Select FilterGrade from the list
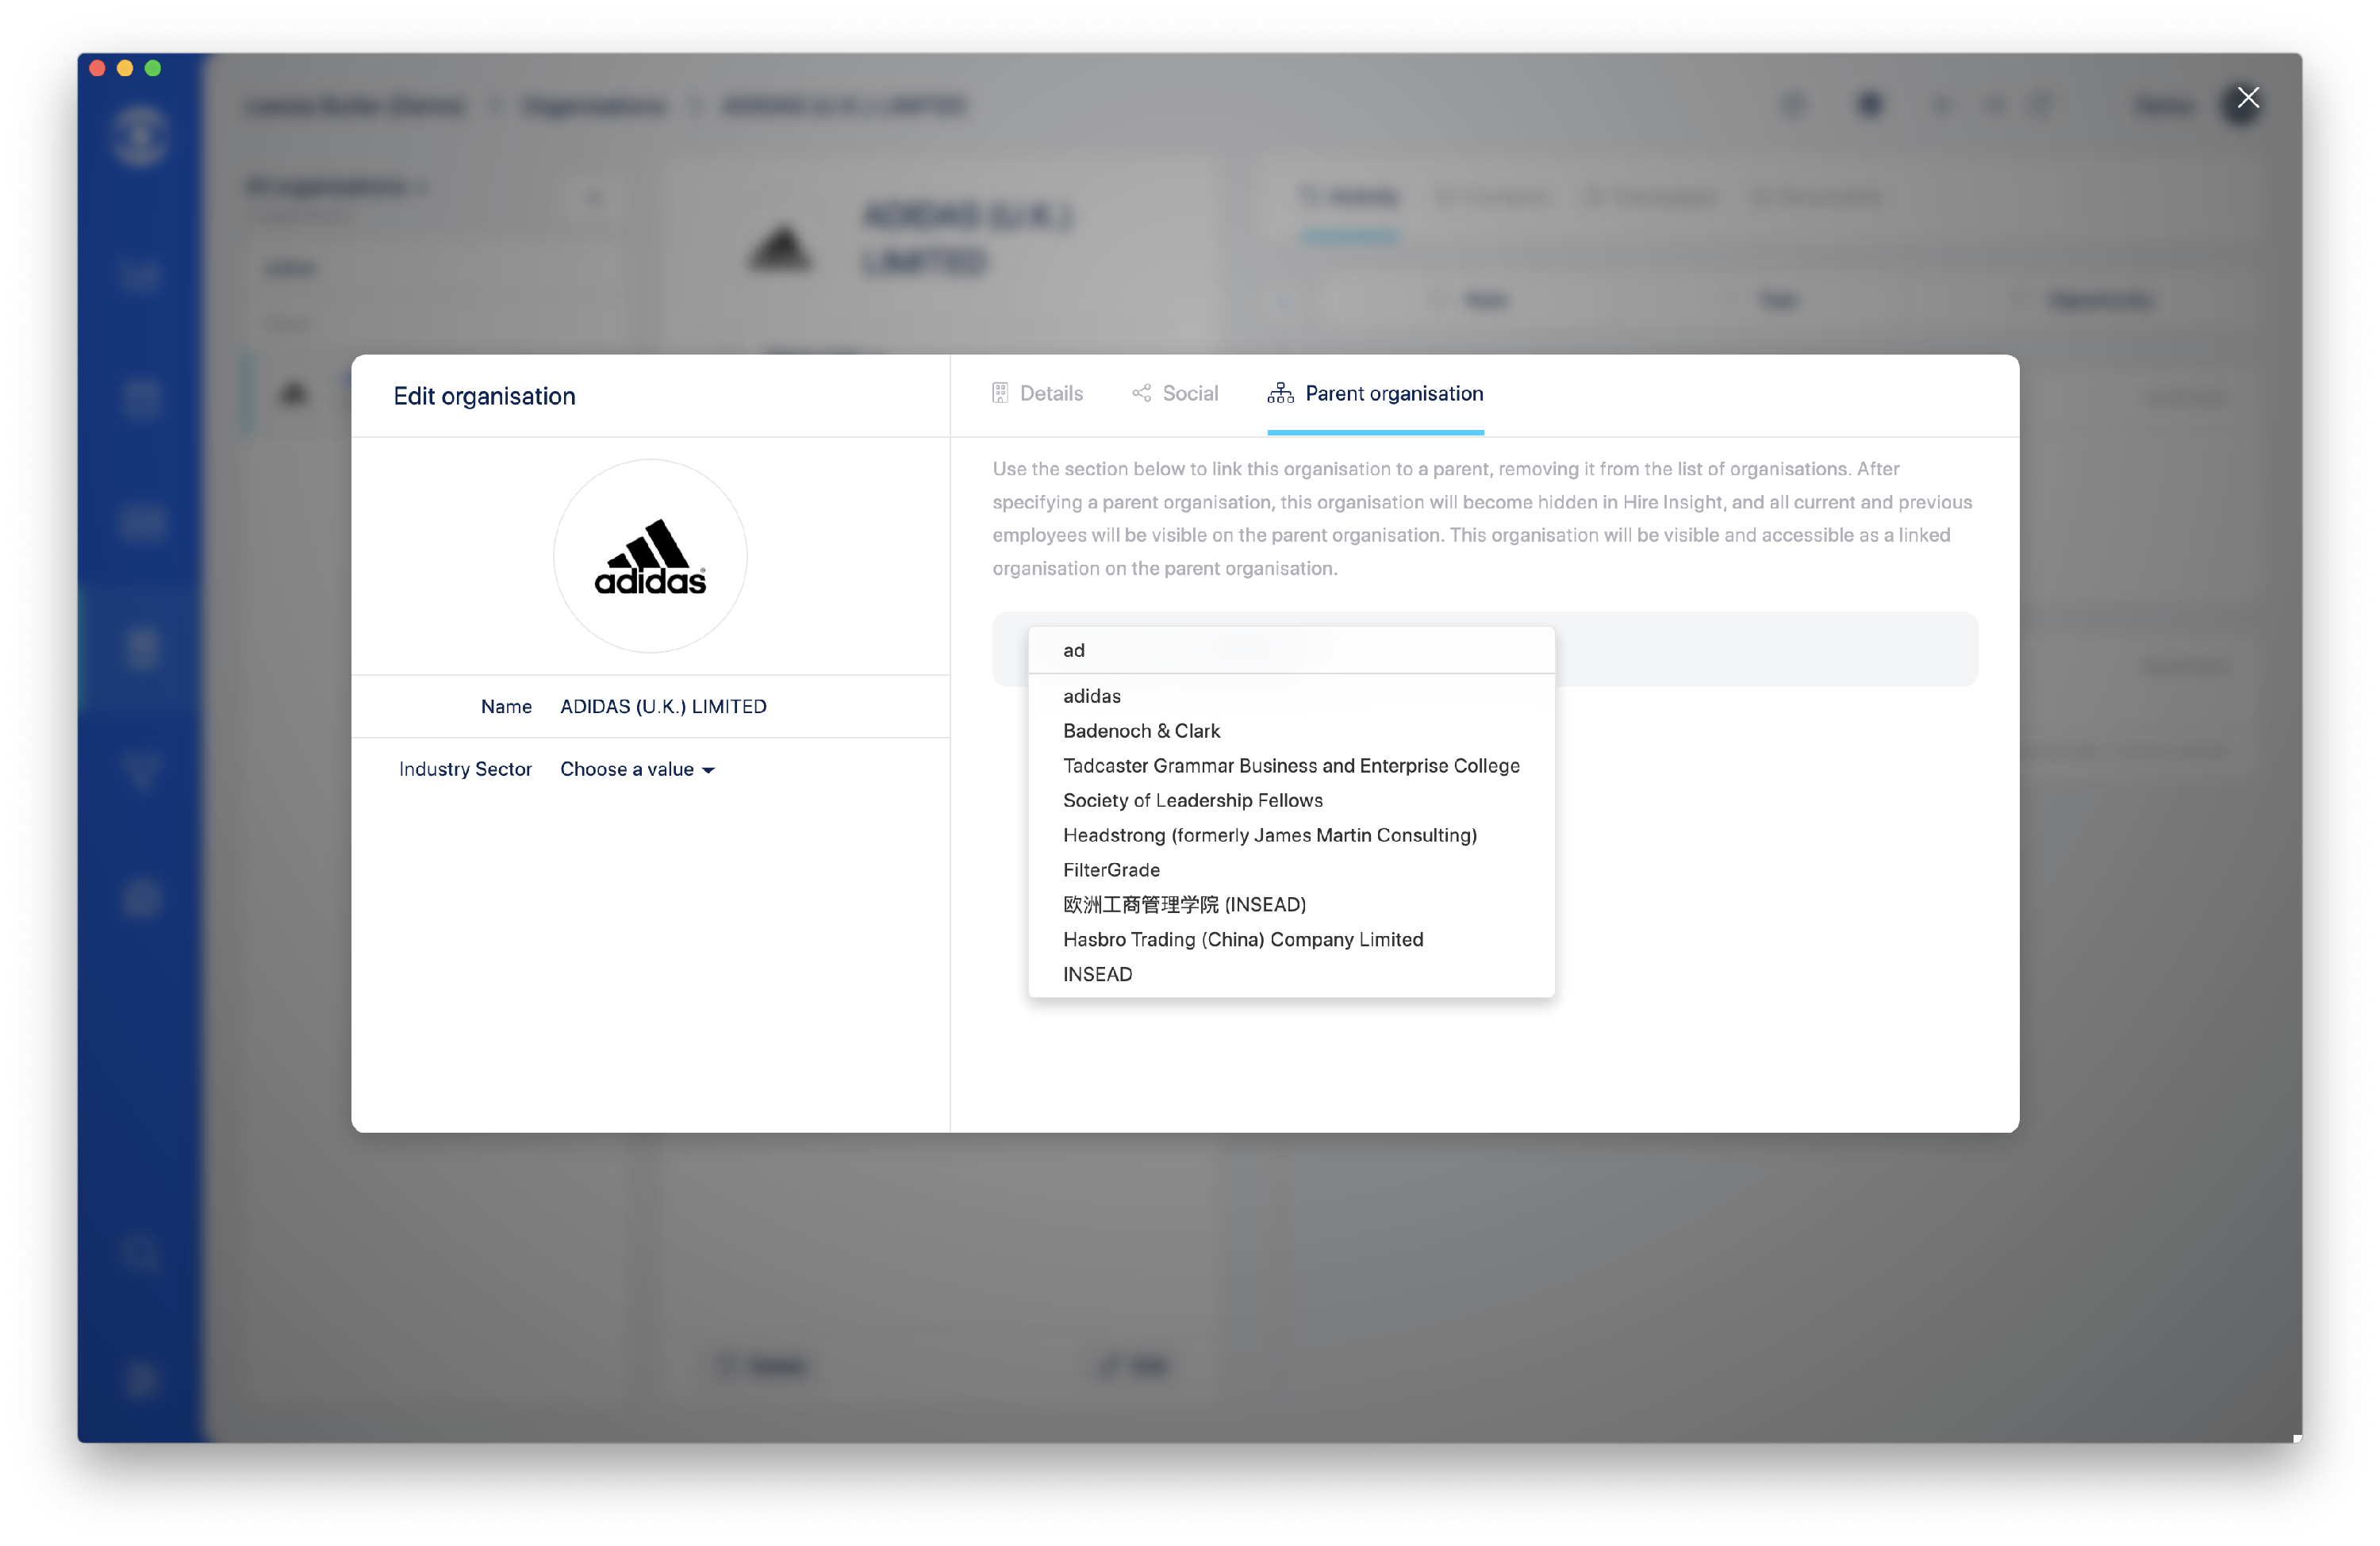Screen dimensions: 2380x1546 tap(1111, 870)
